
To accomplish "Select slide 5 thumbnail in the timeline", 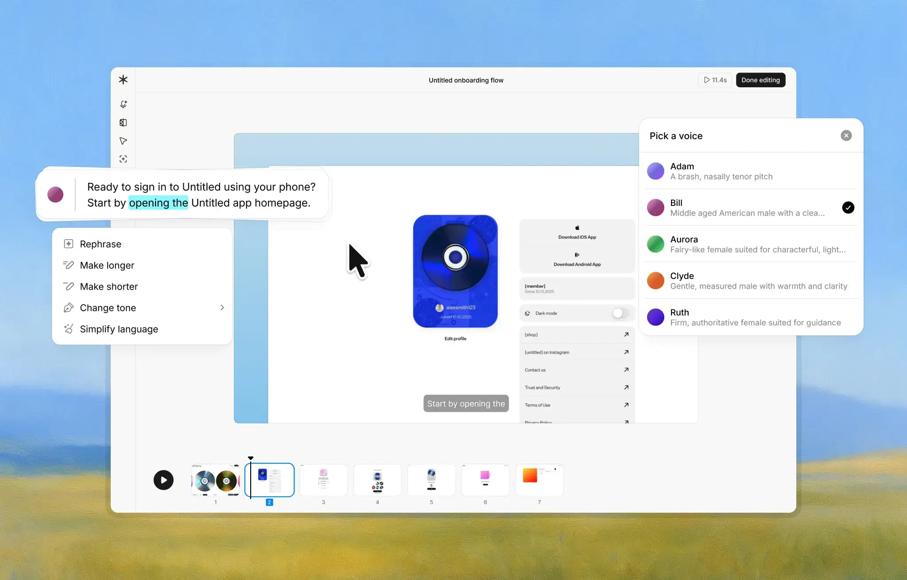I will coord(431,480).
